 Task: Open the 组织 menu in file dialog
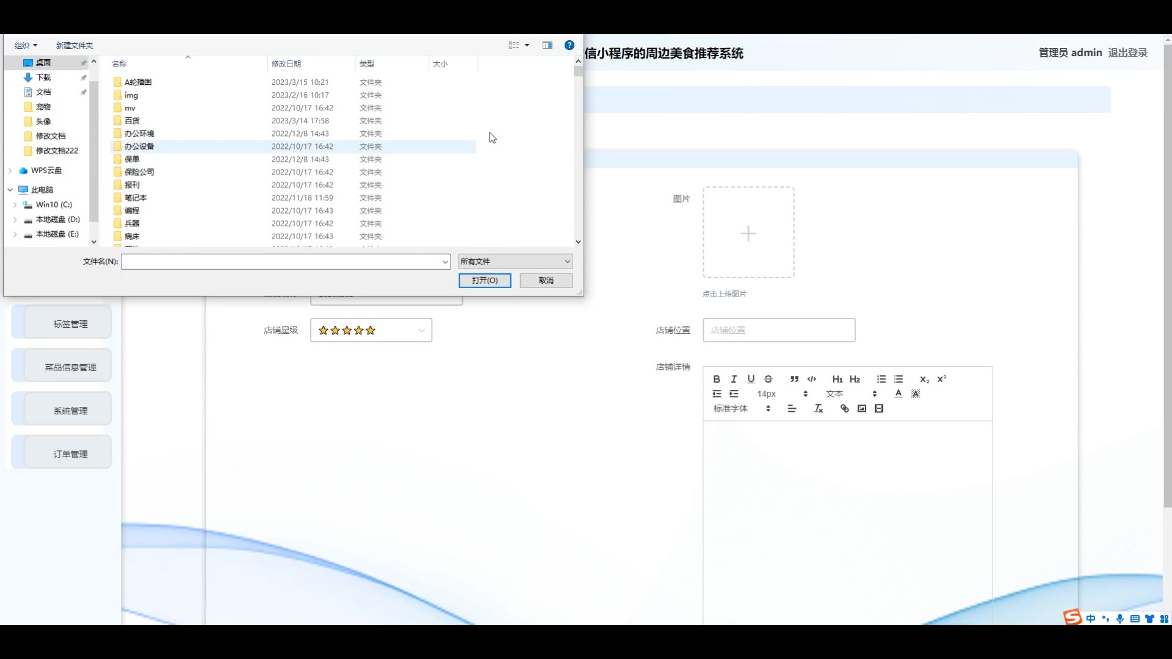tap(26, 45)
